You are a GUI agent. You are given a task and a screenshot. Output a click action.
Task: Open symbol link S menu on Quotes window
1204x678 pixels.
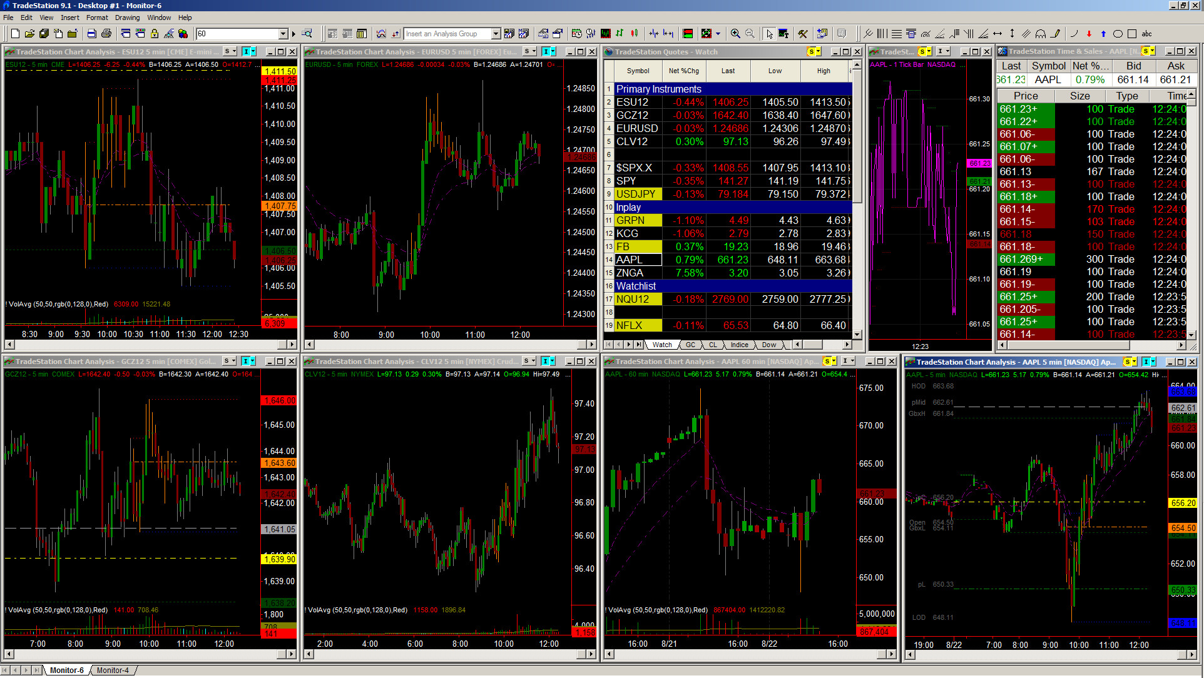tap(814, 51)
